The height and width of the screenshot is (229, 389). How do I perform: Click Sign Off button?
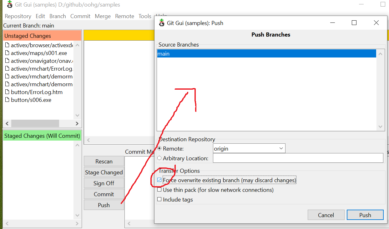pos(104,183)
